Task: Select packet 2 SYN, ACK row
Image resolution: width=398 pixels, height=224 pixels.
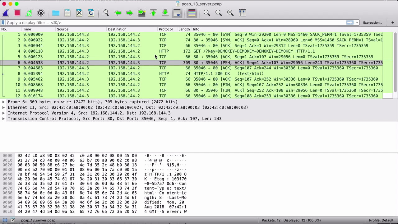Action: click(x=192, y=40)
